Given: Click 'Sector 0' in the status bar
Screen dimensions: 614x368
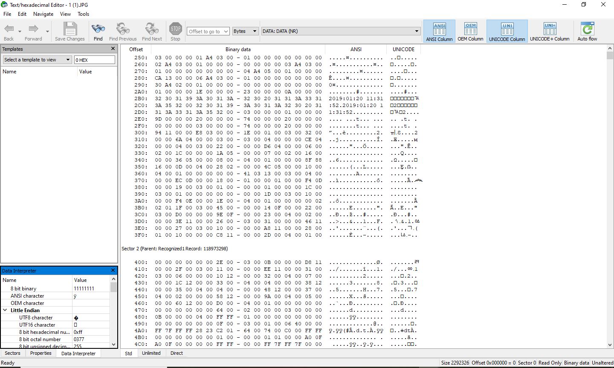Looking at the screenshot, I should coord(527,363).
